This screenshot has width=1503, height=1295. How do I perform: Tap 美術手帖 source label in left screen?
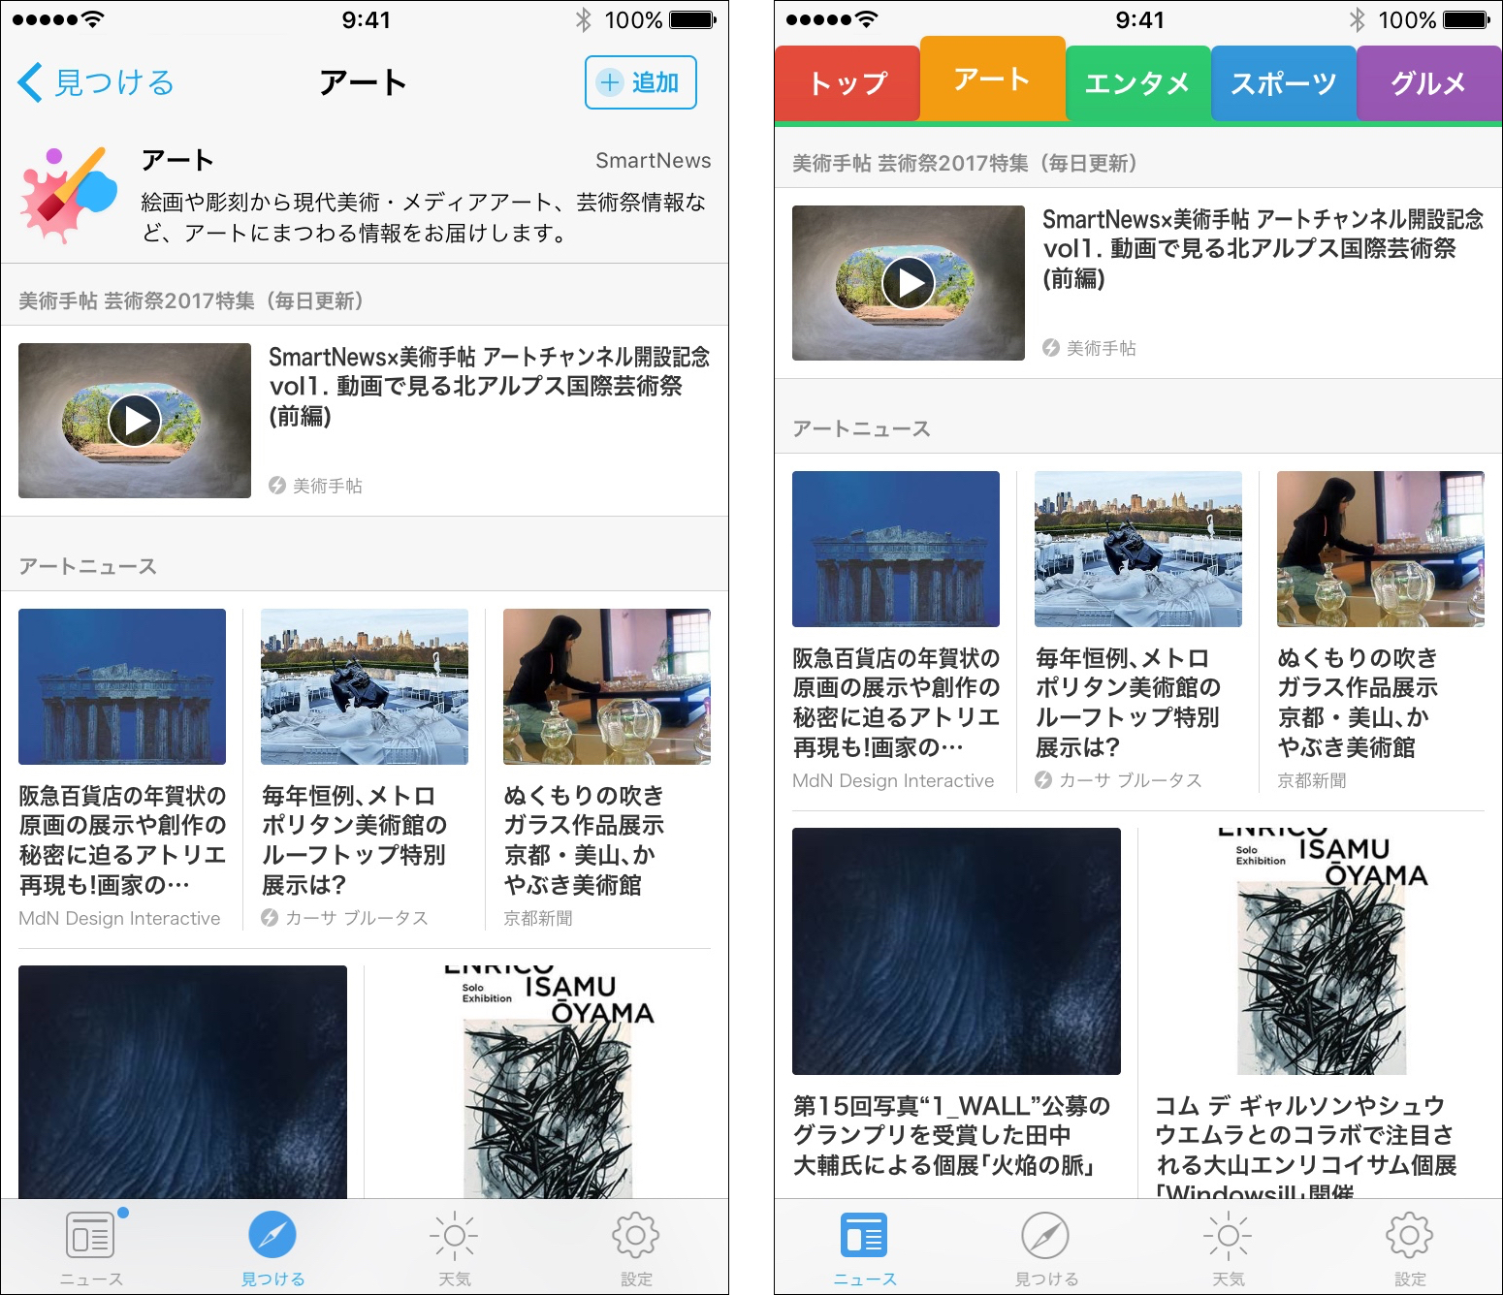327,486
